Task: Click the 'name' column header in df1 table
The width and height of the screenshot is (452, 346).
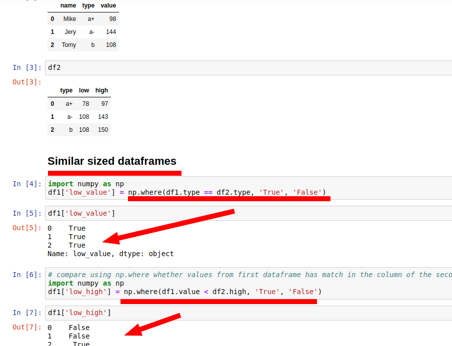Action: pyautogui.click(x=68, y=5)
